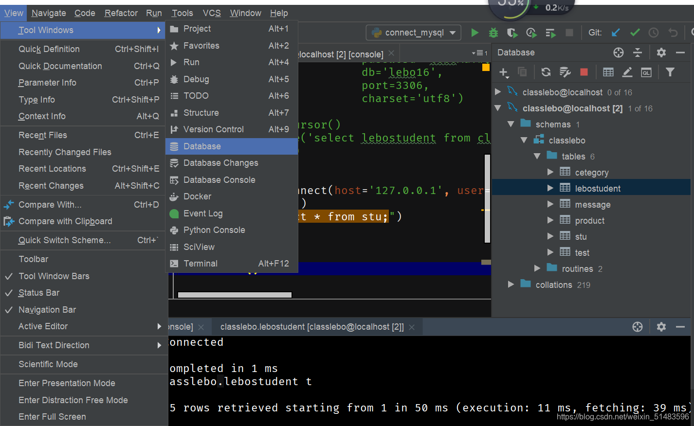
Task: Collapse all in Database panel header
Action: tap(638, 53)
